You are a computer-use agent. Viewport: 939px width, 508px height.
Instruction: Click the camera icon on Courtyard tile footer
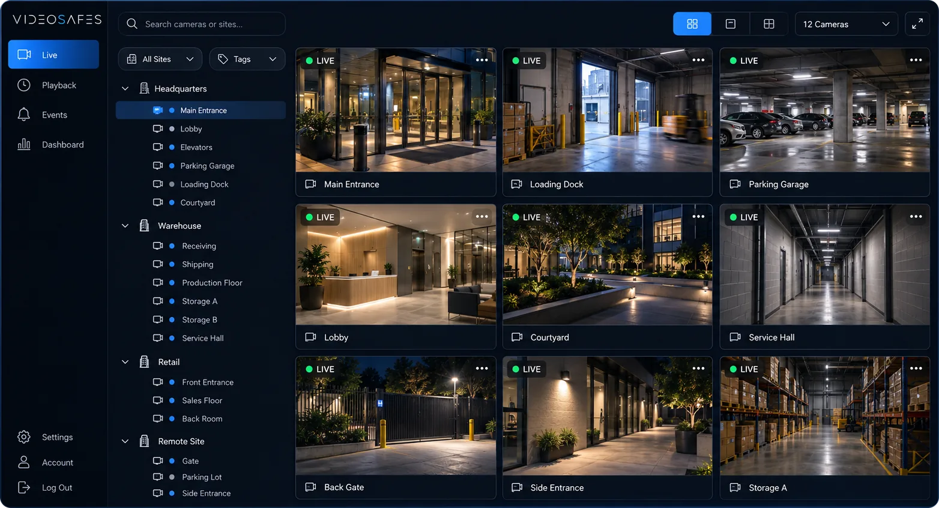[517, 337]
